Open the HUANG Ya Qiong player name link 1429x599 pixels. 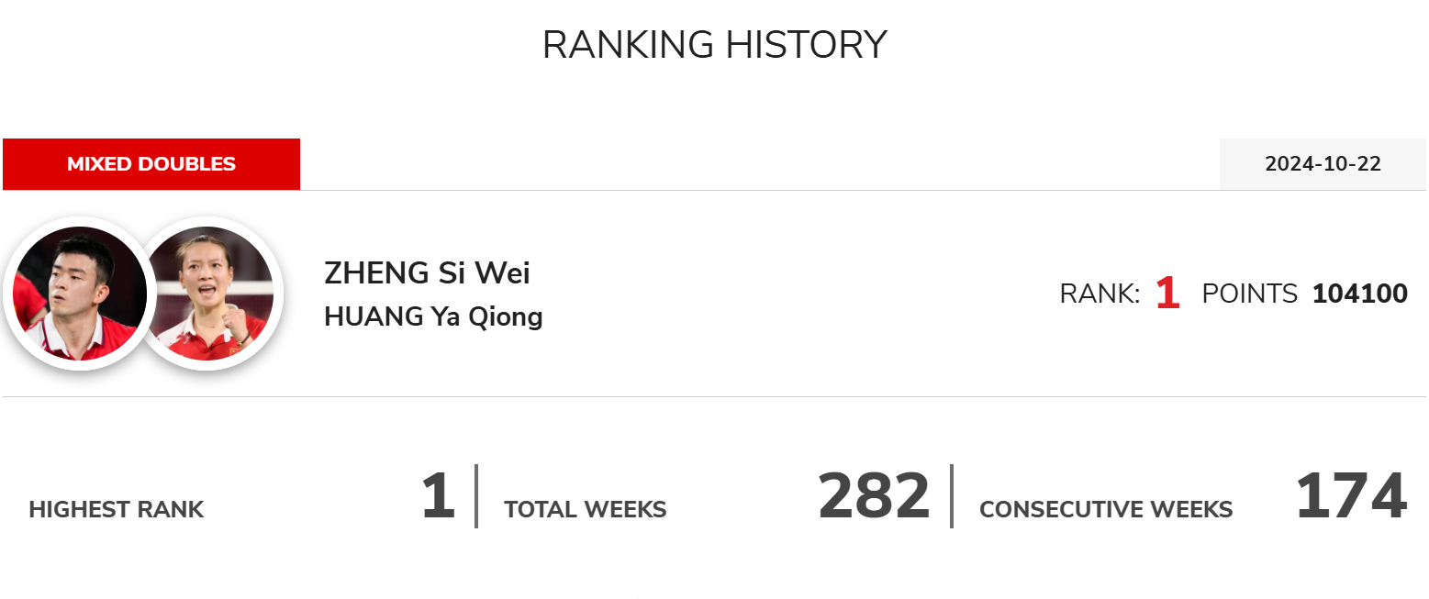click(x=433, y=316)
